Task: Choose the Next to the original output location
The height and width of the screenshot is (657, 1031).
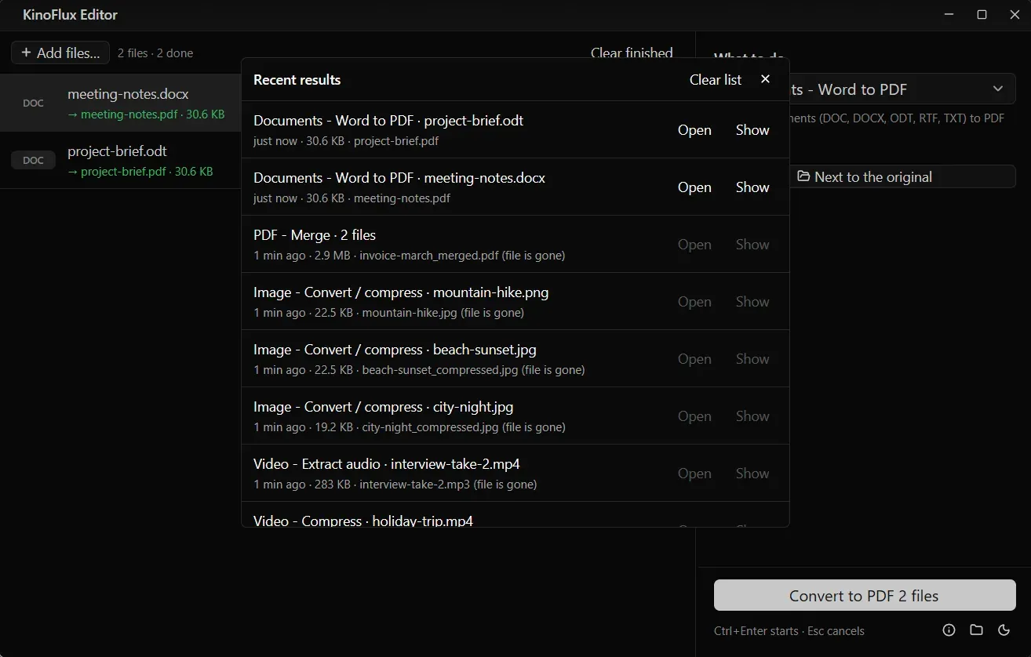Action: click(902, 176)
